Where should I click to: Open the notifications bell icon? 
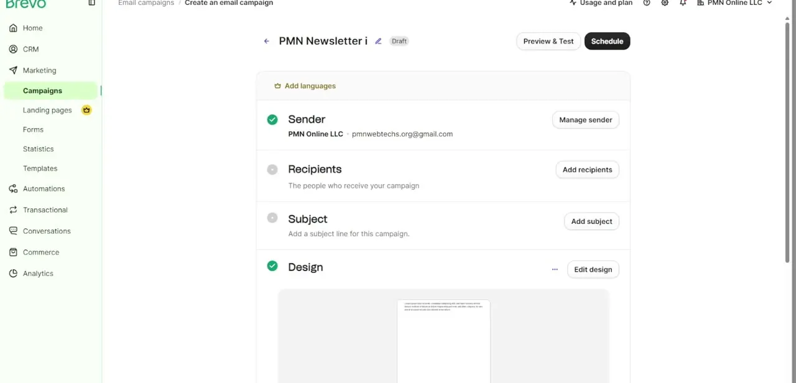pyautogui.click(x=683, y=3)
